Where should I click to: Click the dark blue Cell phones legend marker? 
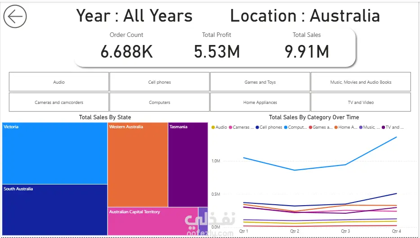pyautogui.click(x=257, y=127)
